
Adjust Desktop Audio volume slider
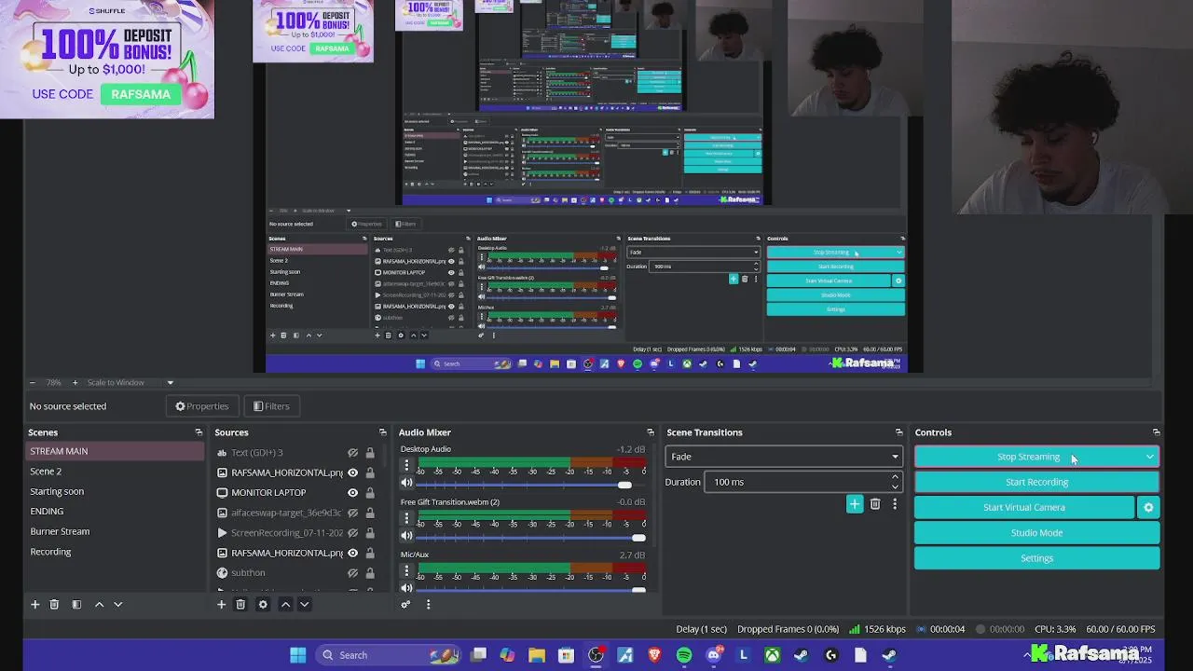point(624,485)
